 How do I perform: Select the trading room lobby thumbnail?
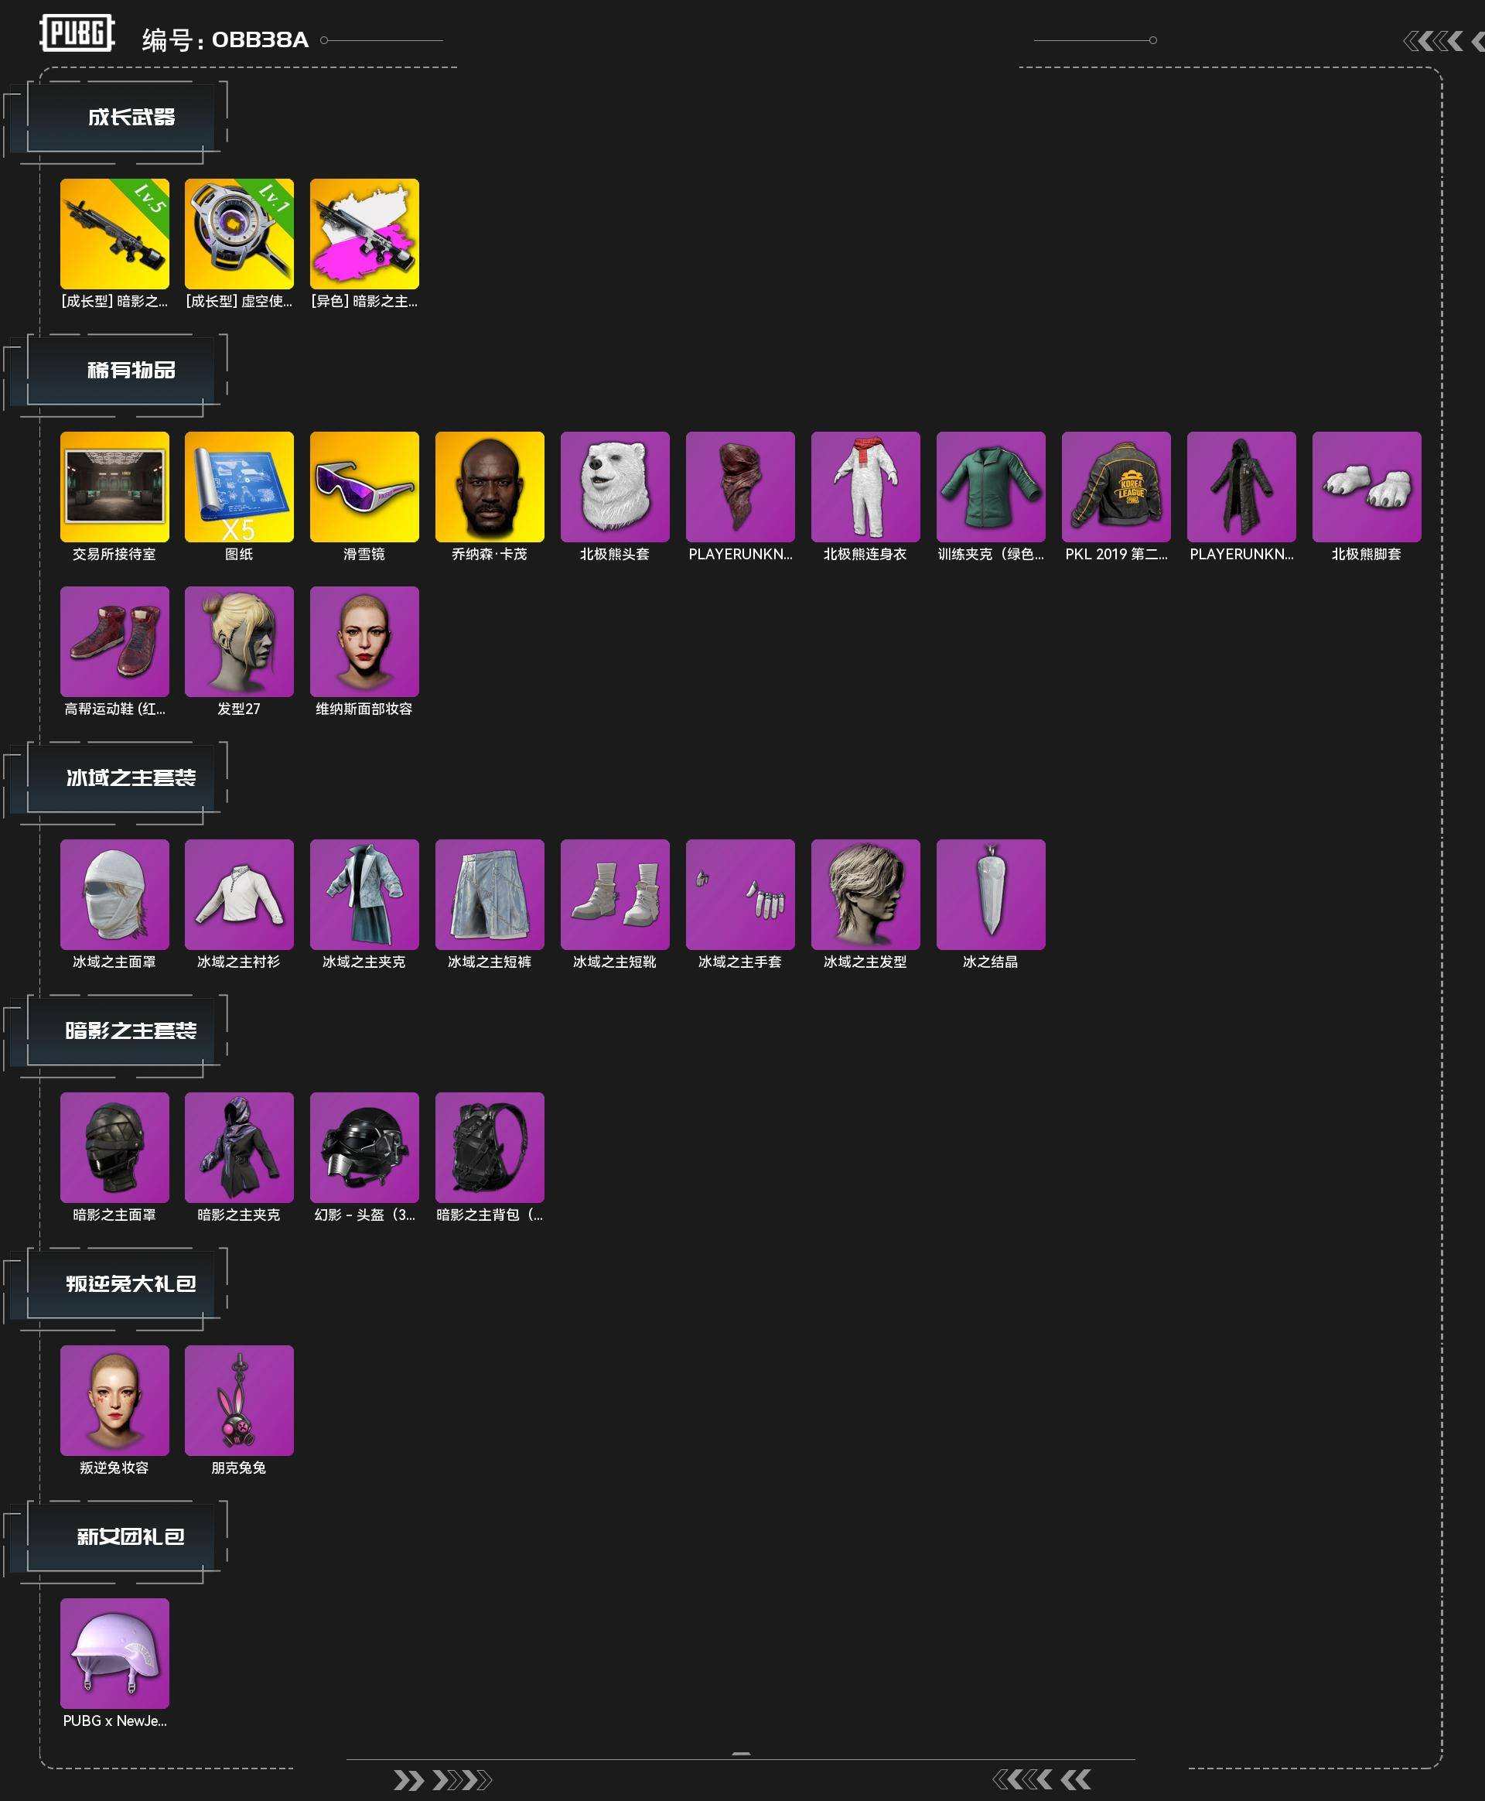click(114, 486)
